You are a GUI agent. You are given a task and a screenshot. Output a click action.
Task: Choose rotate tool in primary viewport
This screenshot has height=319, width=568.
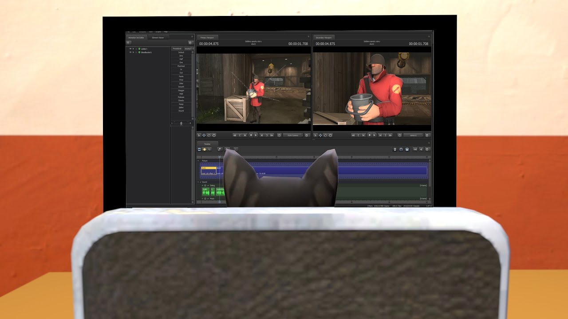(x=209, y=135)
